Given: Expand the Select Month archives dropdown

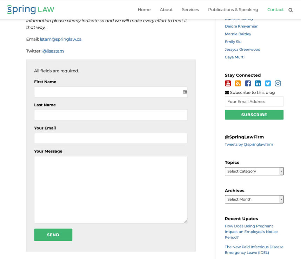Looking at the screenshot, I should tap(254, 199).
